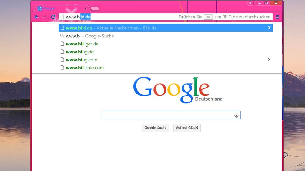Open a new tab
This screenshot has width=305, height=171.
[95, 9]
